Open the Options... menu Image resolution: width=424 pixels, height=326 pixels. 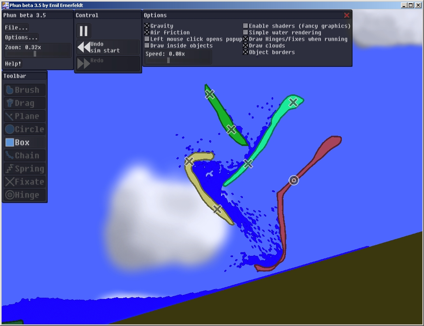(x=21, y=37)
